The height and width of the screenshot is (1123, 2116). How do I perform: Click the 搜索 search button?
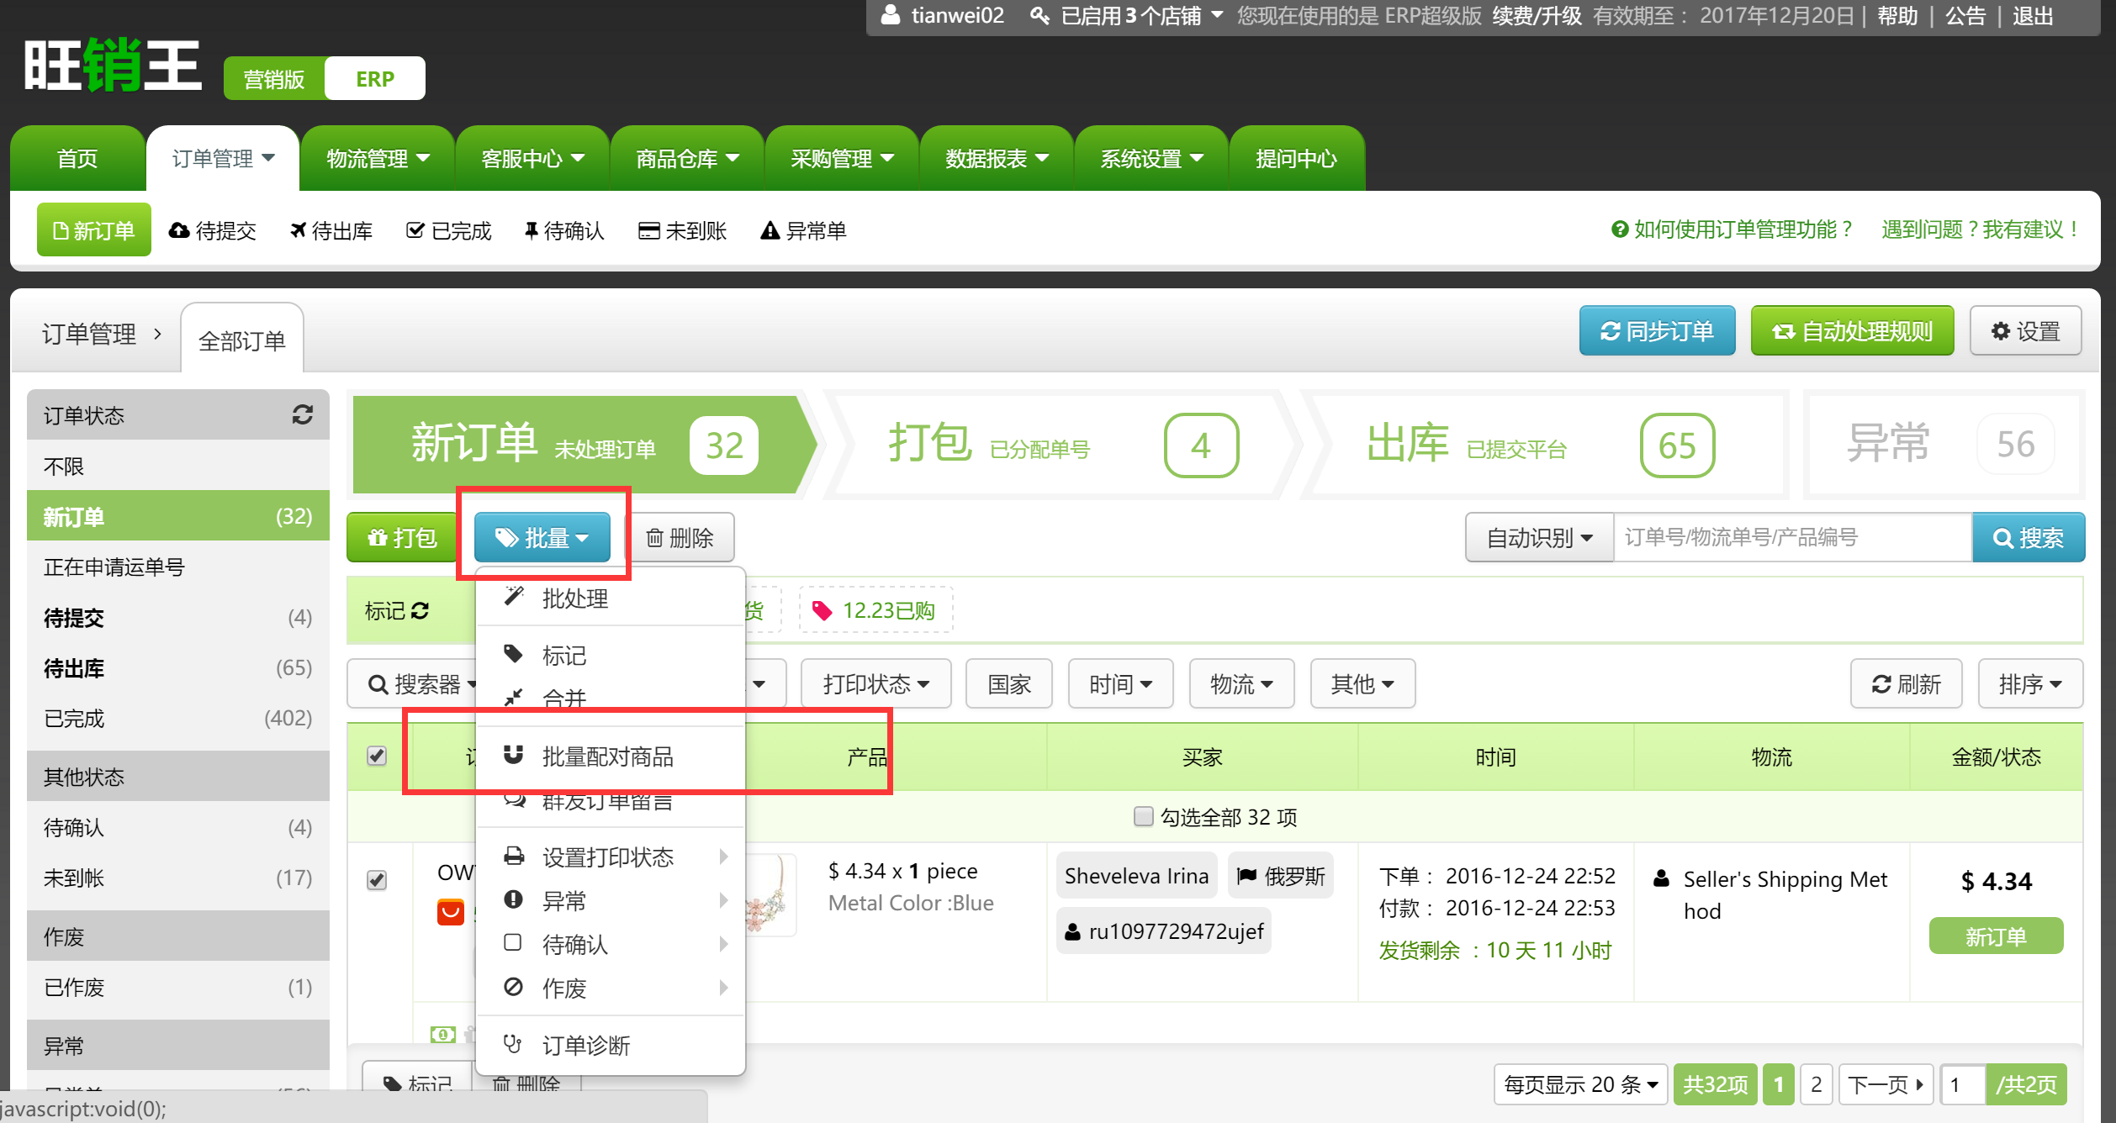pos(2029,537)
